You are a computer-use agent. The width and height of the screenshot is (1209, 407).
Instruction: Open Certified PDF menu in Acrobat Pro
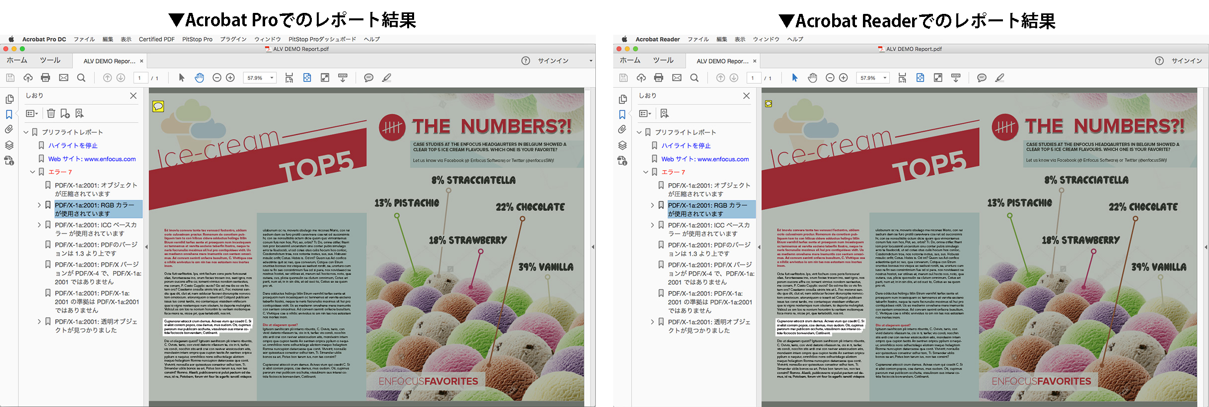coord(156,39)
